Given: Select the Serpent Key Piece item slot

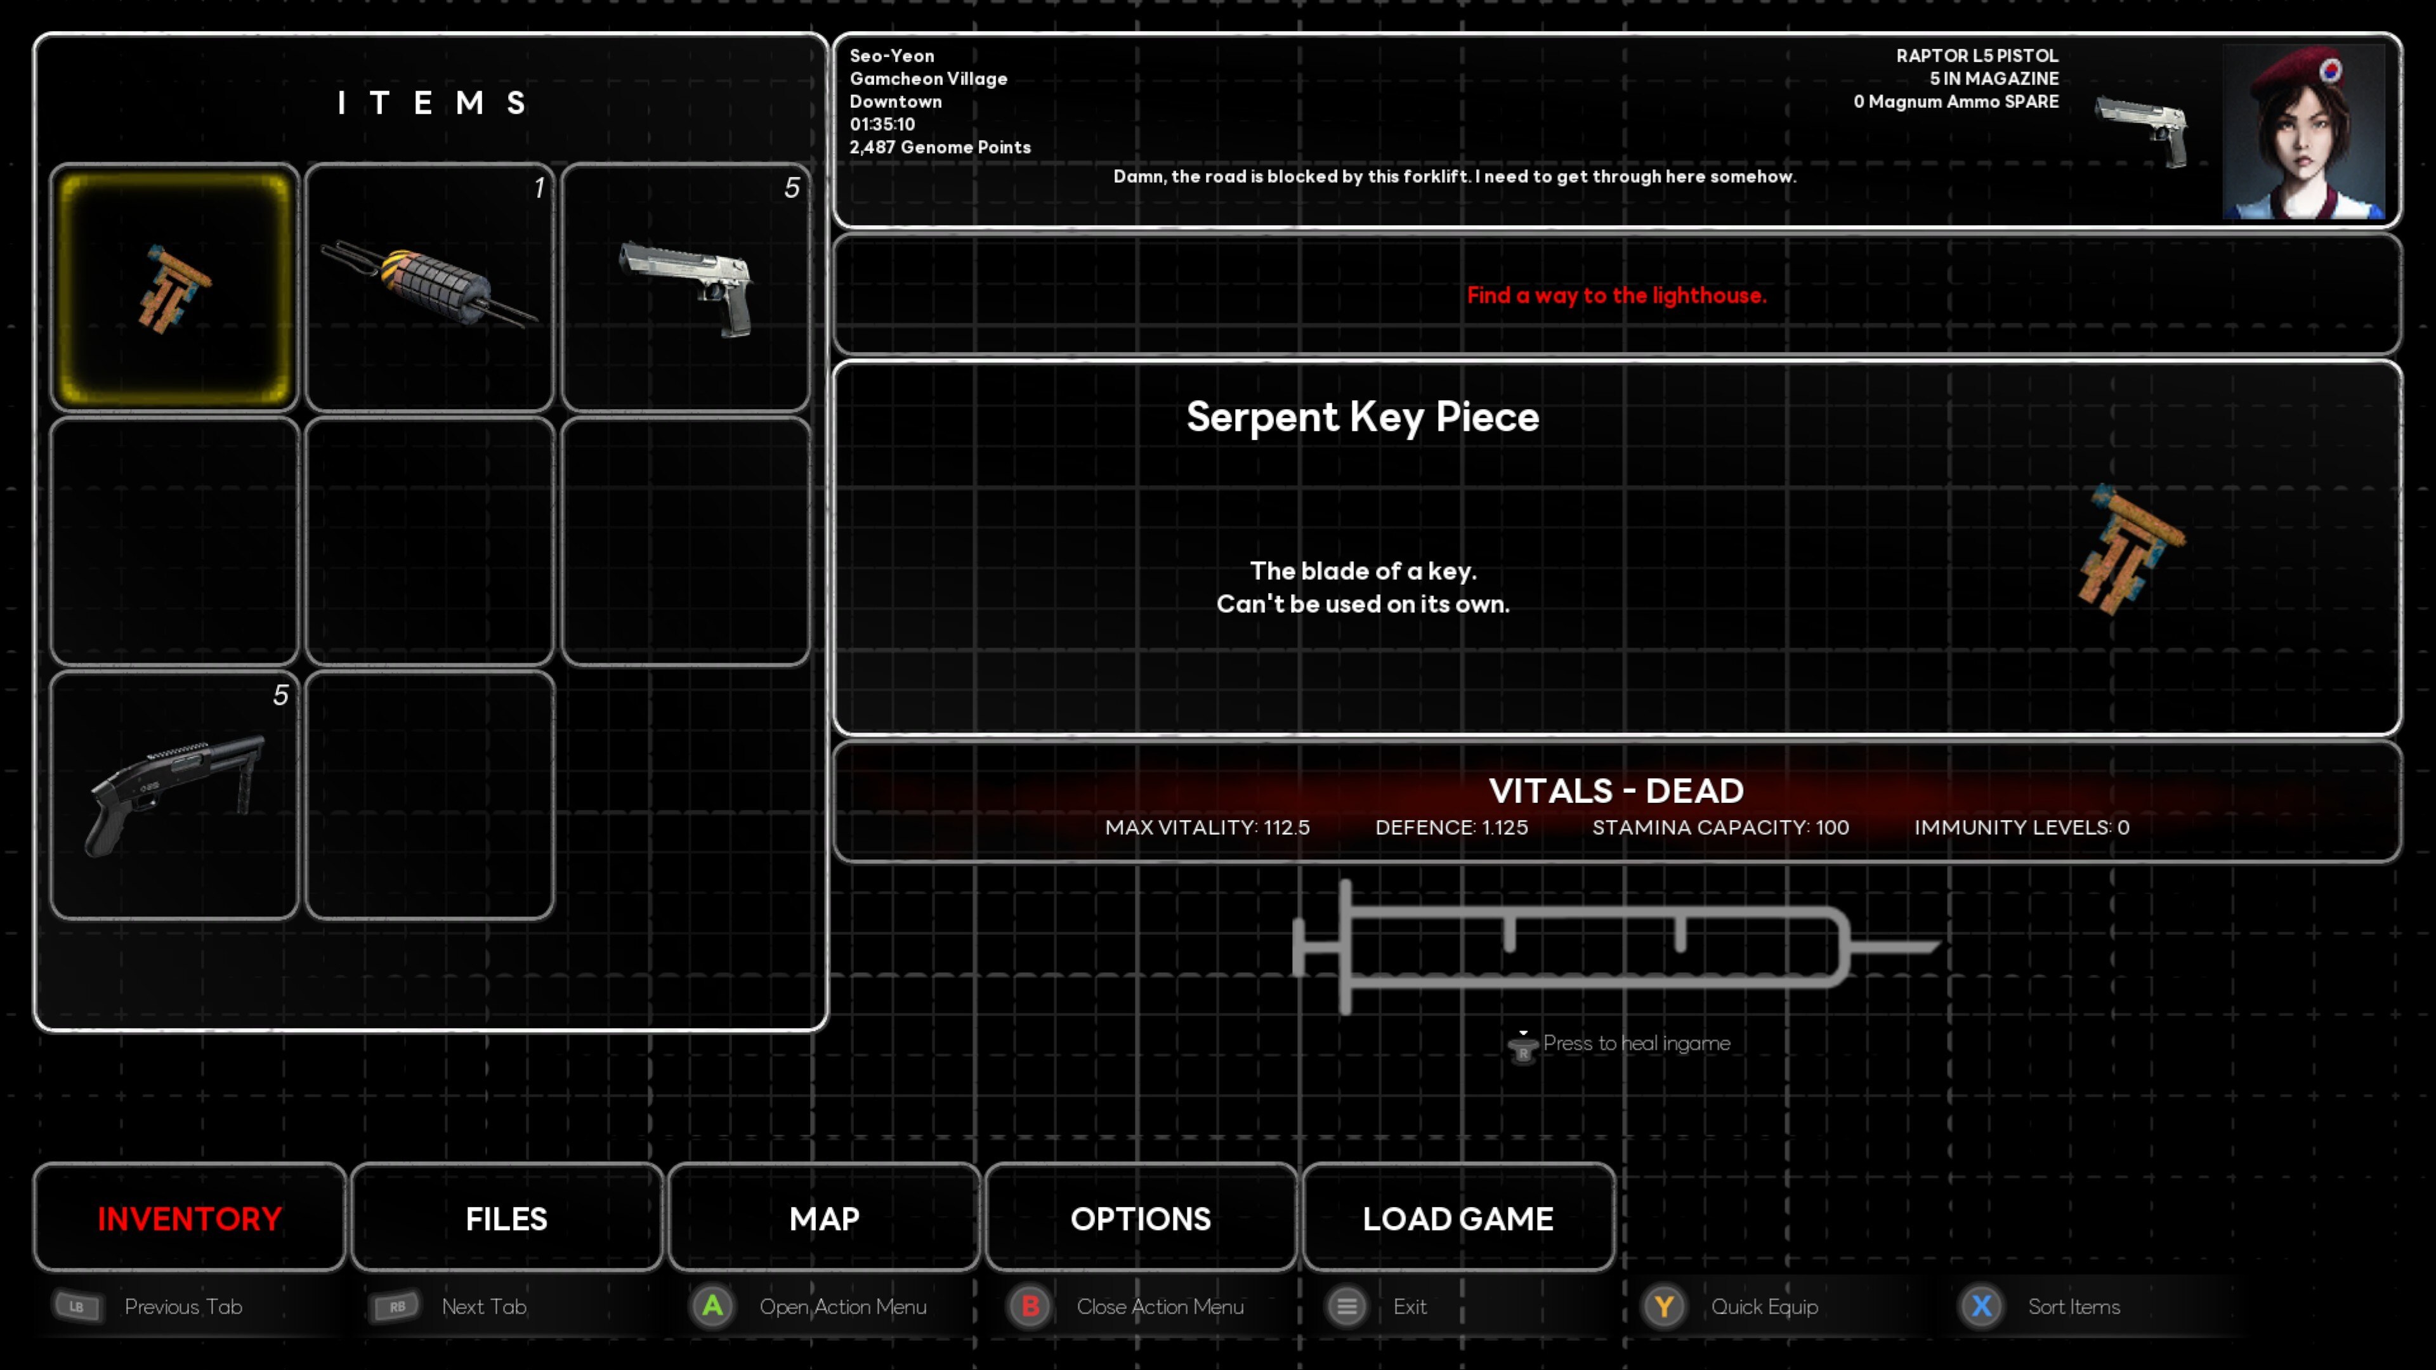Looking at the screenshot, I should tap(175, 287).
